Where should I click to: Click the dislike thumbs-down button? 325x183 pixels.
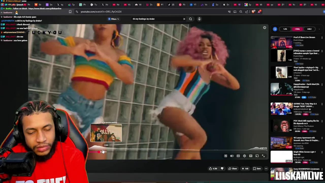(222, 169)
